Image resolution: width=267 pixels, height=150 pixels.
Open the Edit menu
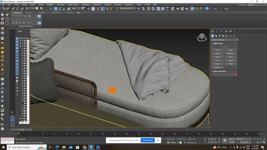tap(9, 5)
